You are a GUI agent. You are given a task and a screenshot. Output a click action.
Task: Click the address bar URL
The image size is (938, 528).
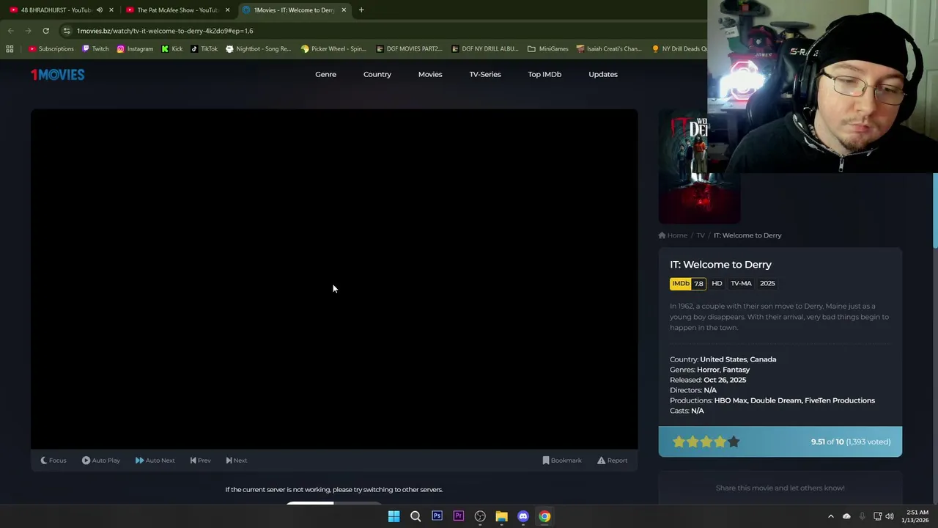[165, 31]
